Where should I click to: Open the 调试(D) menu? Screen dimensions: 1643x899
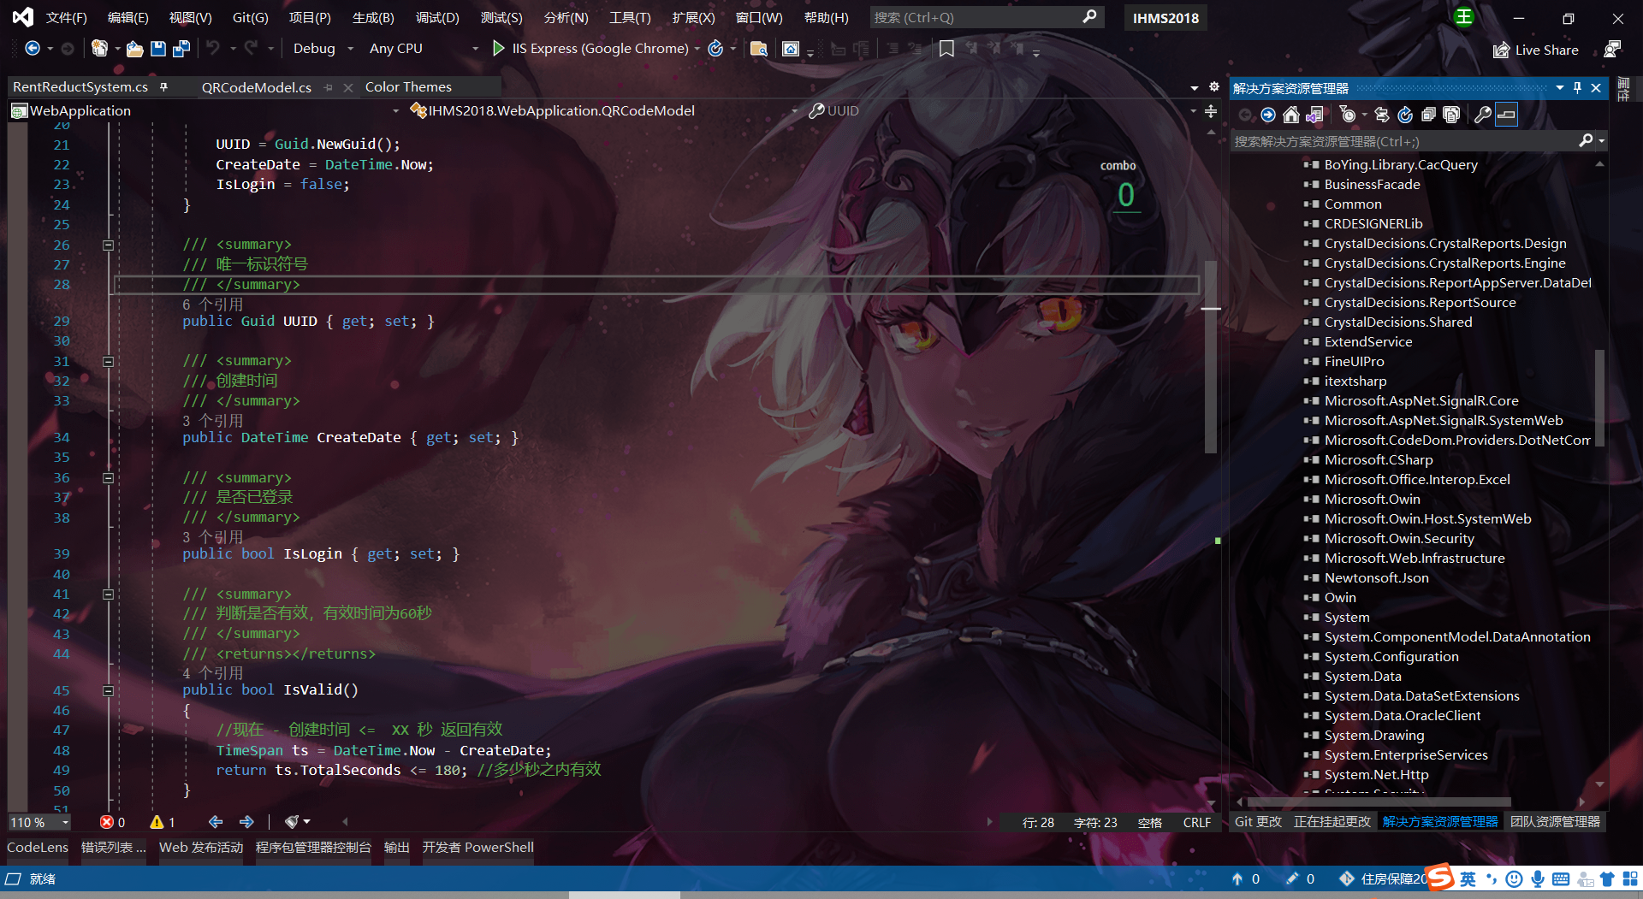pos(437,18)
